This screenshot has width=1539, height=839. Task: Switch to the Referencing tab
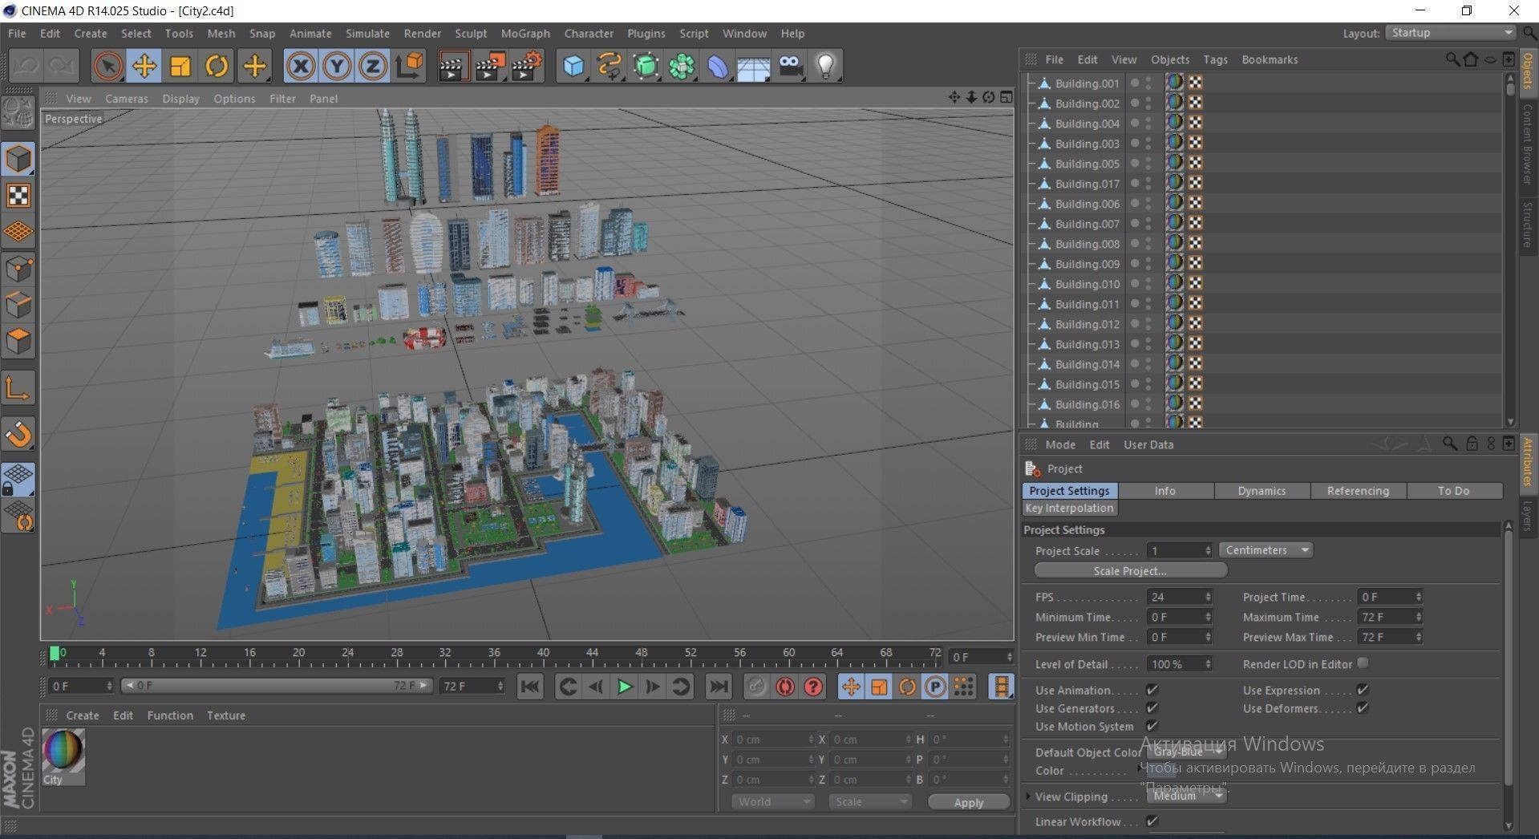[1358, 491]
